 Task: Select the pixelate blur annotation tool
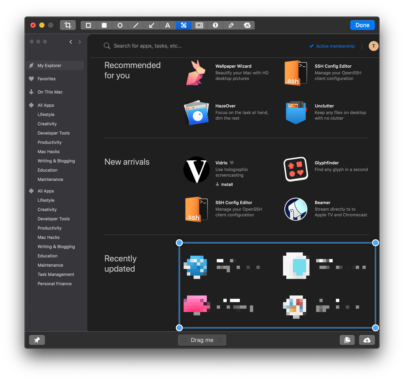tap(184, 25)
